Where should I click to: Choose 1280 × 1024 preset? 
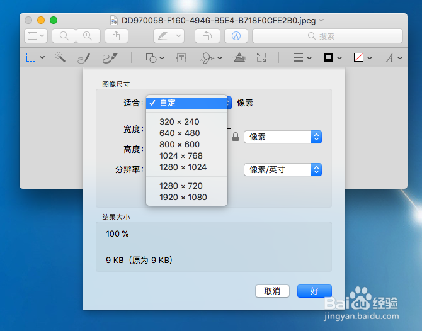tap(187, 167)
